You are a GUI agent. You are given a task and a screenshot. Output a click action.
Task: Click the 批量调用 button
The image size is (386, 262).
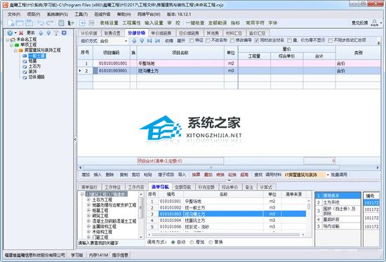[339, 175]
